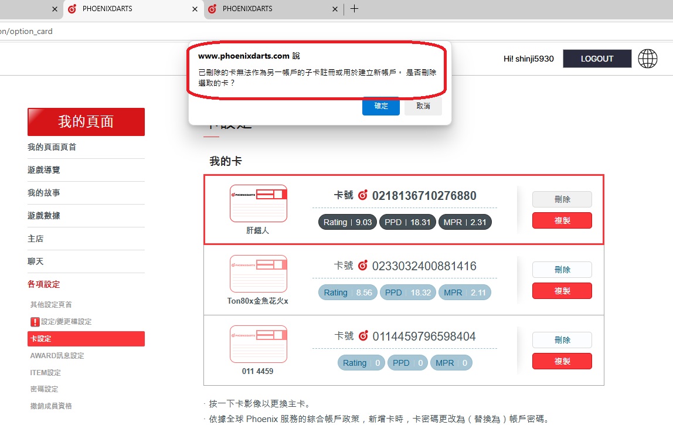Click the Rating 9.03 badge

click(348, 222)
